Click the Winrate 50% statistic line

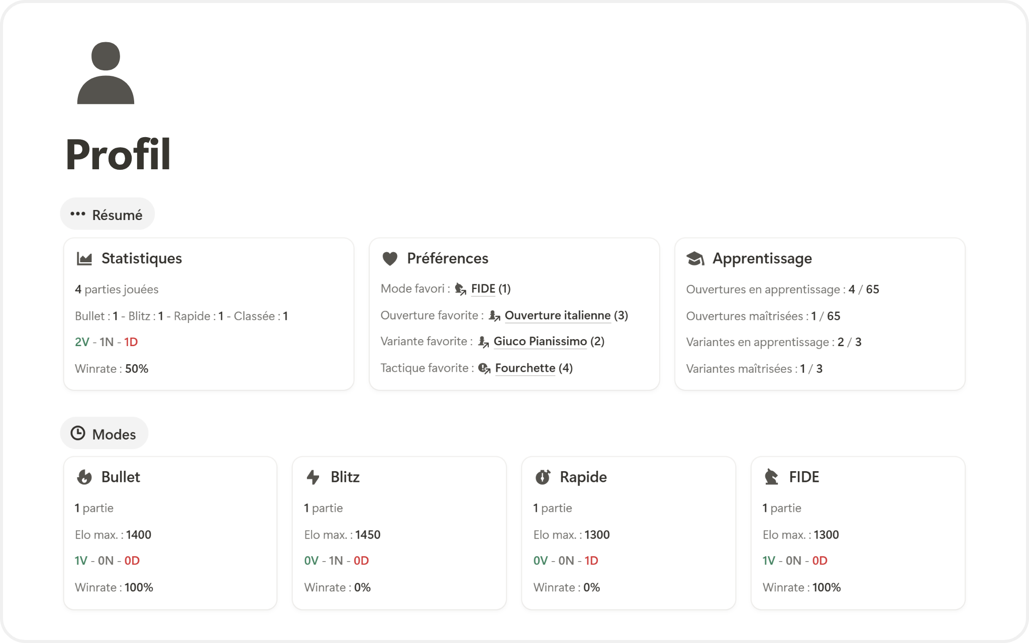pyautogui.click(x=112, y=369)
